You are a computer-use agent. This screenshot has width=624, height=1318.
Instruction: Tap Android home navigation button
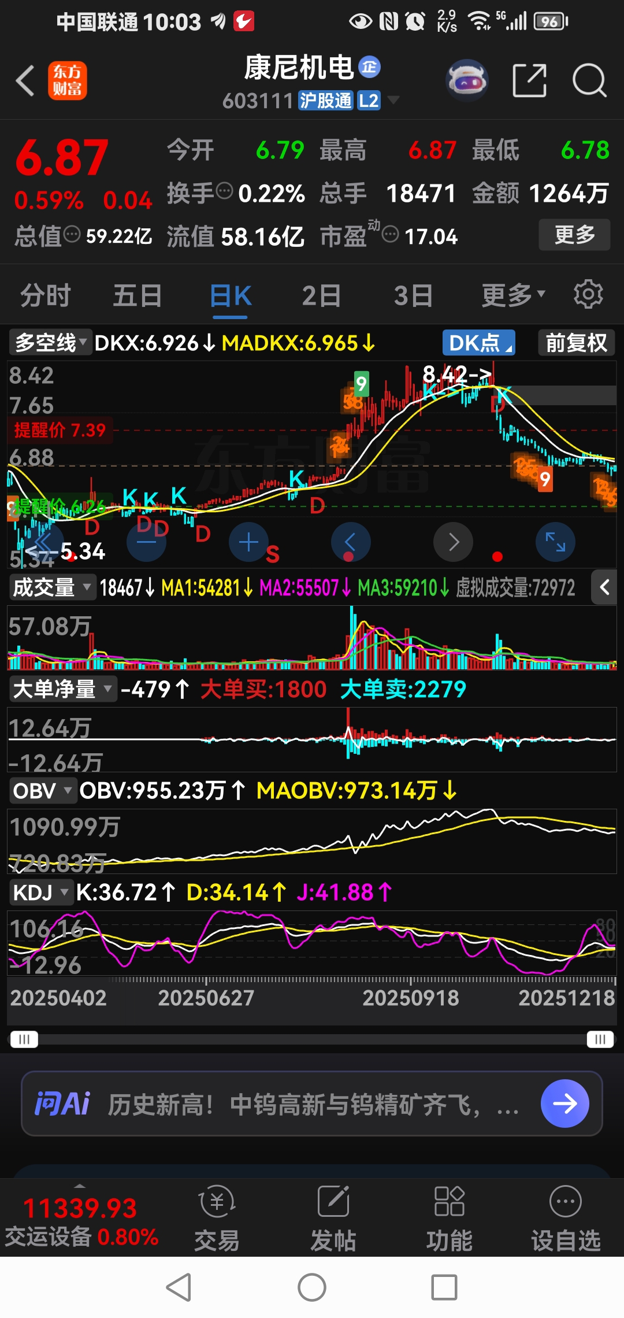(x=312, y=1287)
